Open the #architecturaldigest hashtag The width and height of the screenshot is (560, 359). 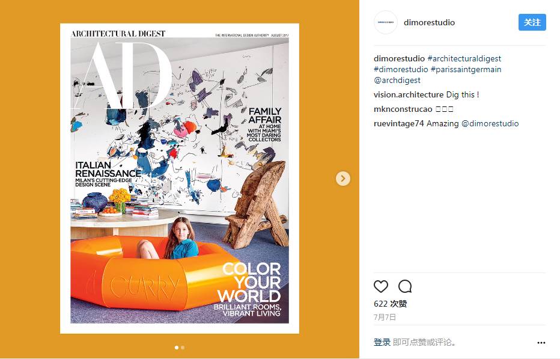point(464,59)
